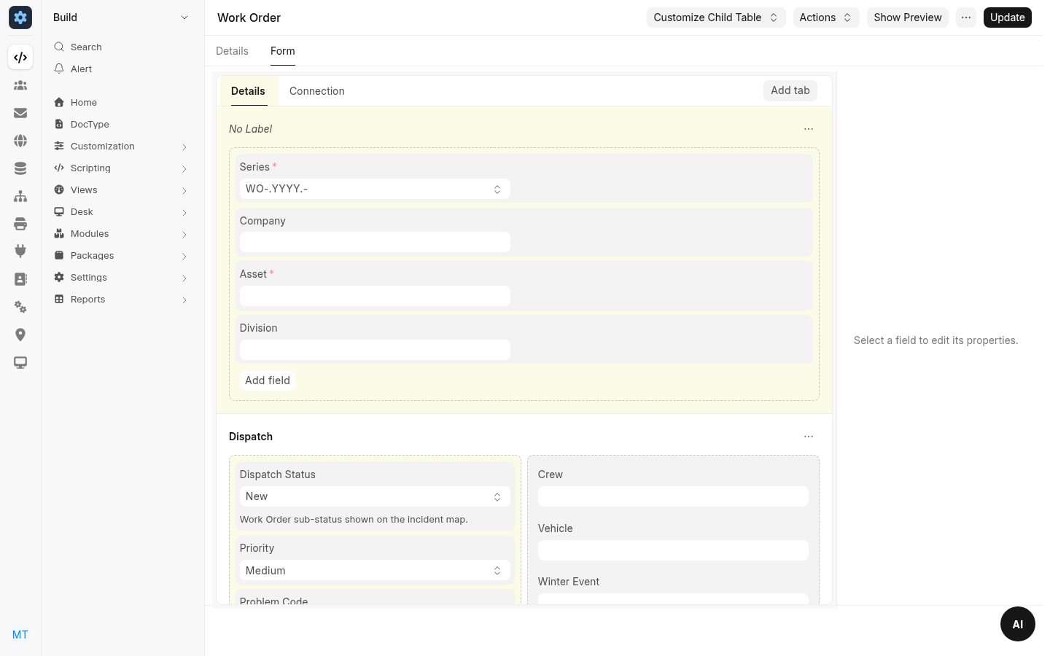The height and width of the screenshot is (656, 1050).
Task: Click the Add tab button
Action: [x=790, y=90]
